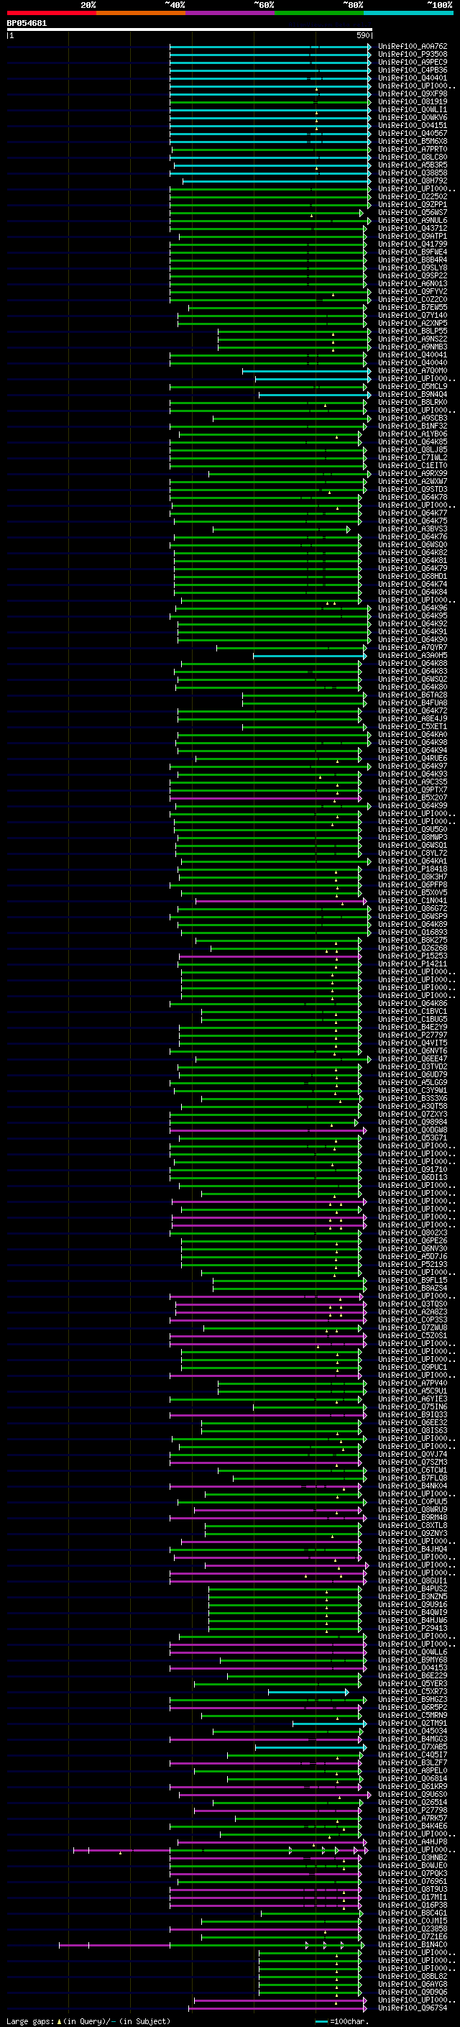Open hit UniRef100_Q38858
Image resolution: width=460 pixels, height=2027 pixels.
(413, 173)
